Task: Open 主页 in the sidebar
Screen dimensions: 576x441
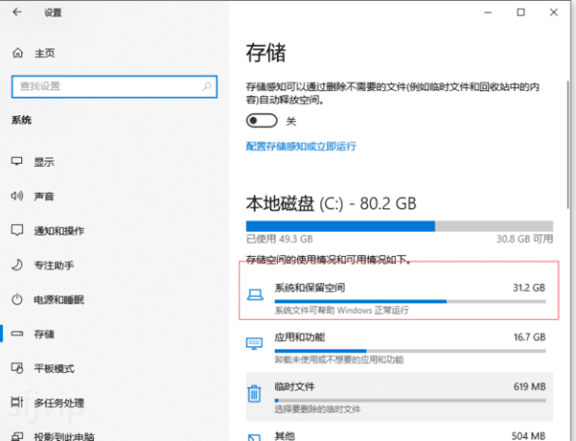Action: (45, 53)
